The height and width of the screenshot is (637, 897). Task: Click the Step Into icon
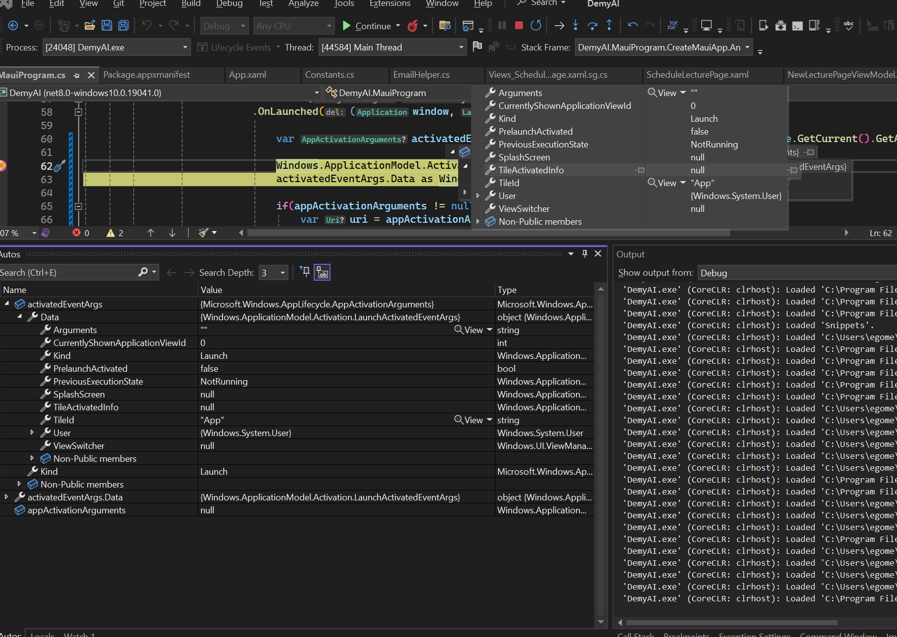point(576,25)
